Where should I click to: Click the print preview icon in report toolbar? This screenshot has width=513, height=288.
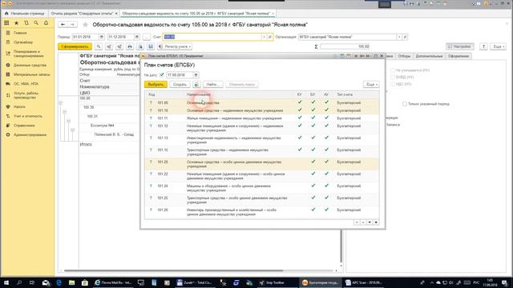coord(140,46)
